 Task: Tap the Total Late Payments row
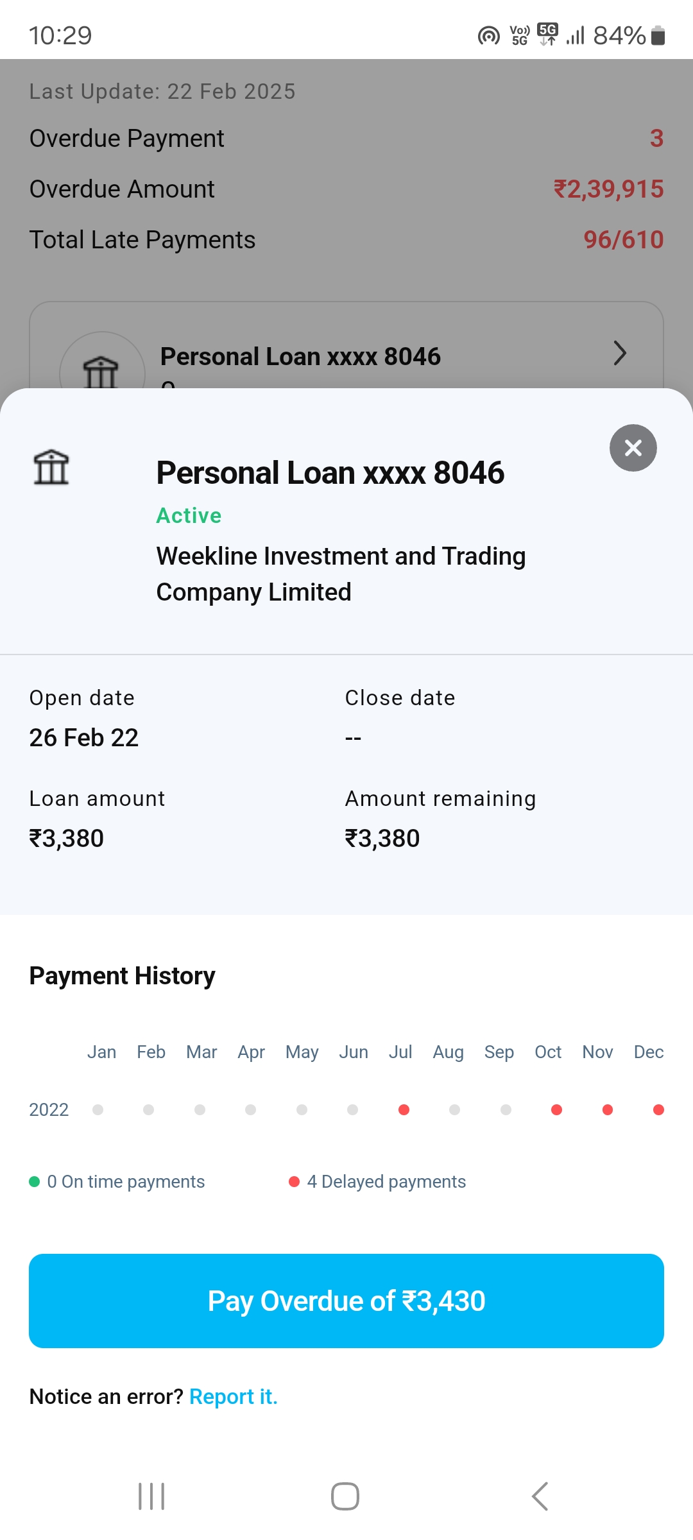pos(346,240)
